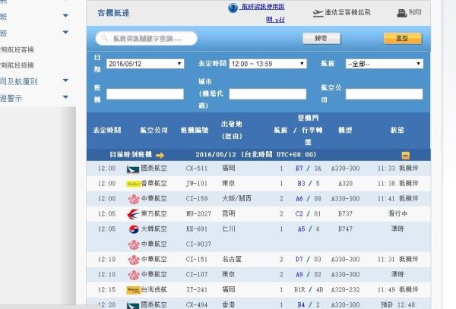Click Tigerair Taiwan logo for IT-241
Viewport: 456px width, 309px height.
click(134, 290)
